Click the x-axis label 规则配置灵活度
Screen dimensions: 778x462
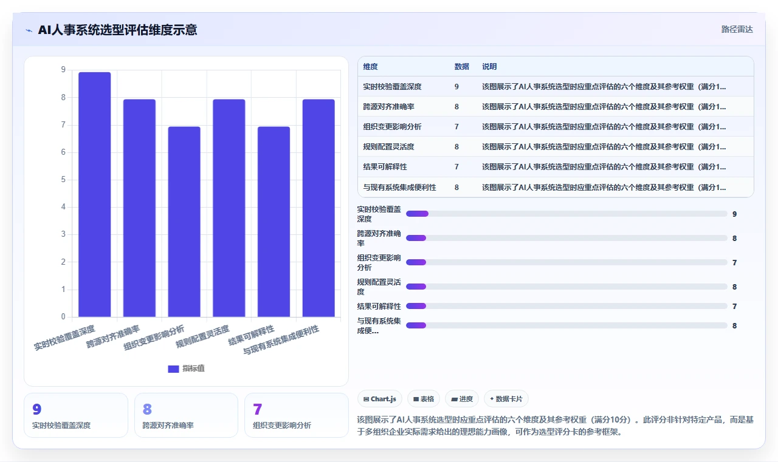(x=202, y=336)
